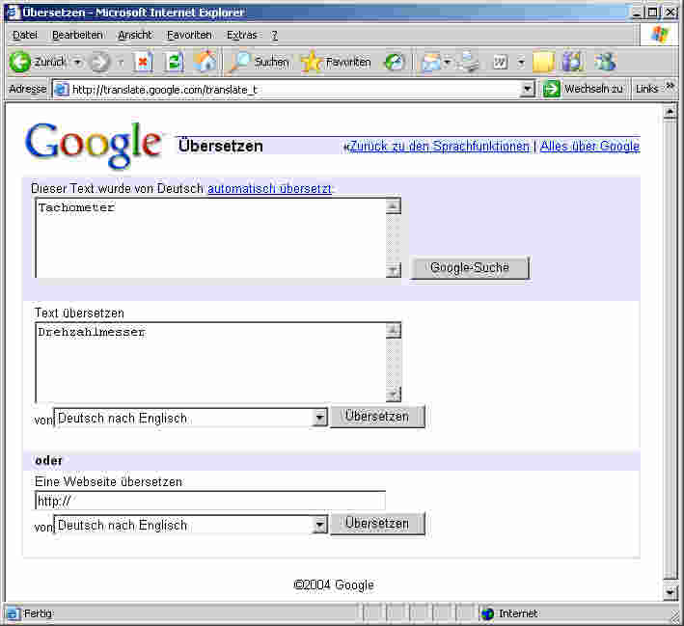Open the Messenger toolbar icon
Screen dimensions: 684x626
coord(606,62)
